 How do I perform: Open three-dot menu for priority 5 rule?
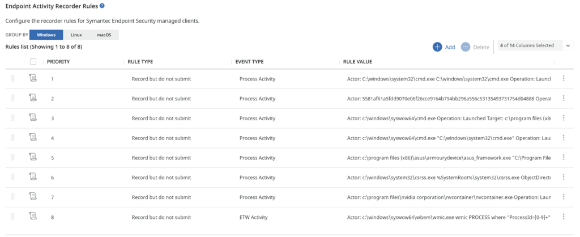tap(564, 158)
